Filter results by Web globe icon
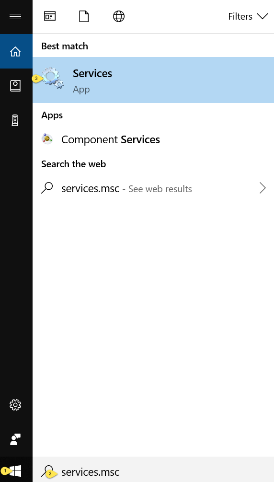The height and width of the screenshot is (482, 274). (119, 16)
